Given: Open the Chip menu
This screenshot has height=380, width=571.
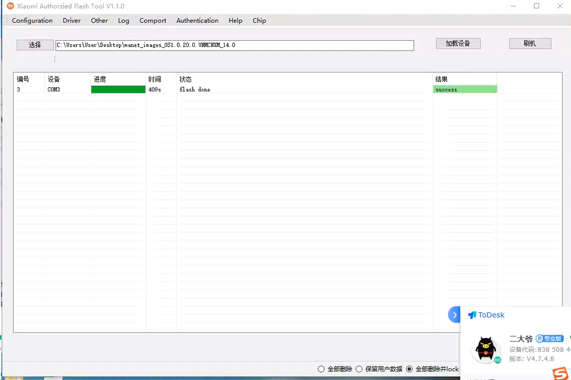Looking at the screenshot, I should click(x=259, y=21).
